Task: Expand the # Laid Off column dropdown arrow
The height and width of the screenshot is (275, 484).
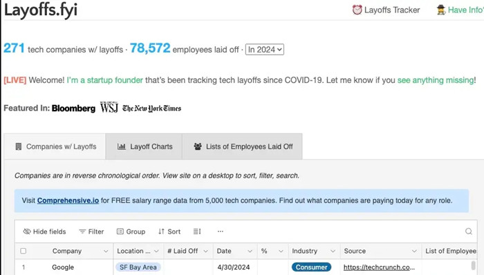Action: [x=205, y=252]
